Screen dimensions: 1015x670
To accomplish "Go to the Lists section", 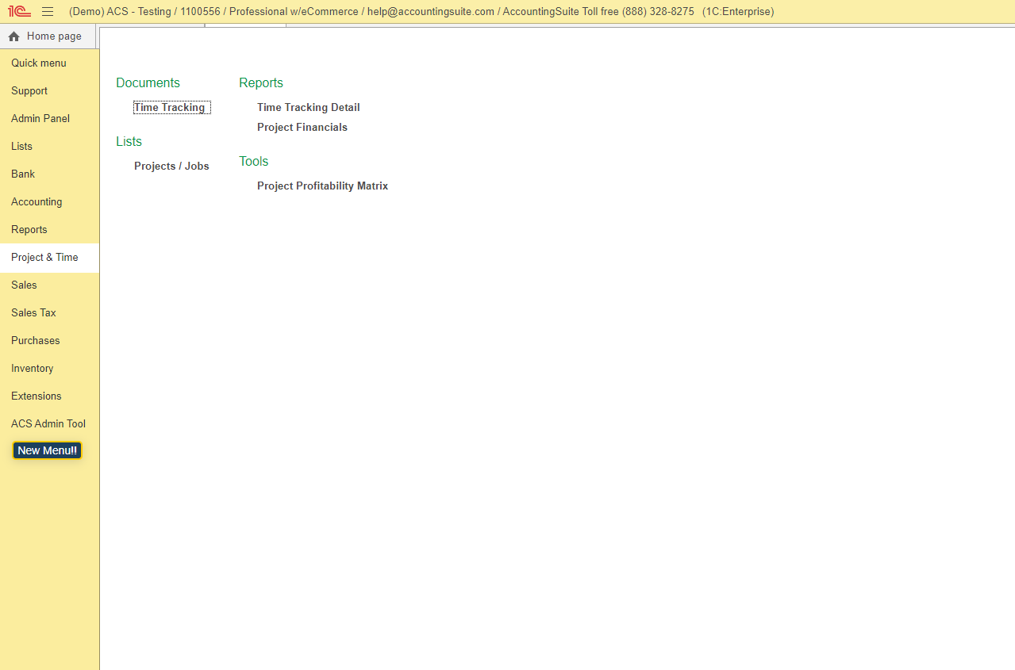I will pyautogui.click(x=49, y=147).
